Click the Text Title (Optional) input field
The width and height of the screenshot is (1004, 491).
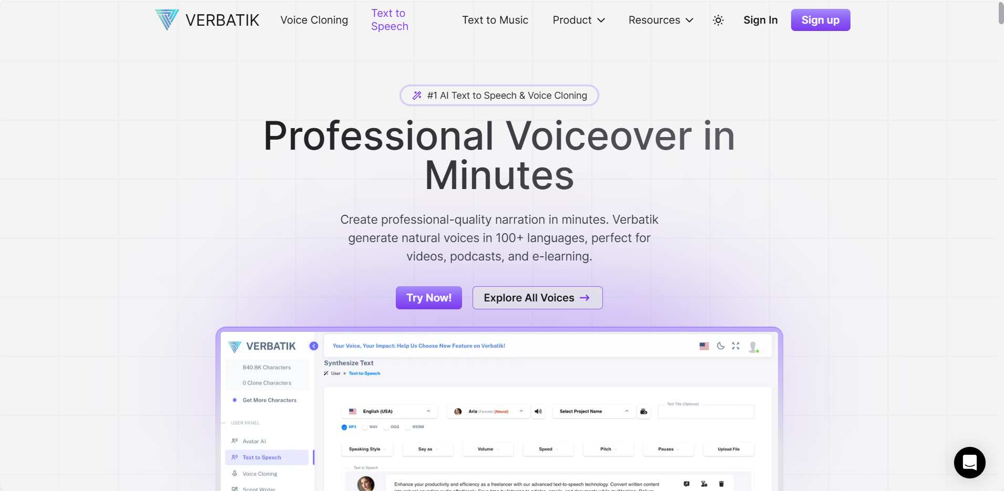click(705, 412)
